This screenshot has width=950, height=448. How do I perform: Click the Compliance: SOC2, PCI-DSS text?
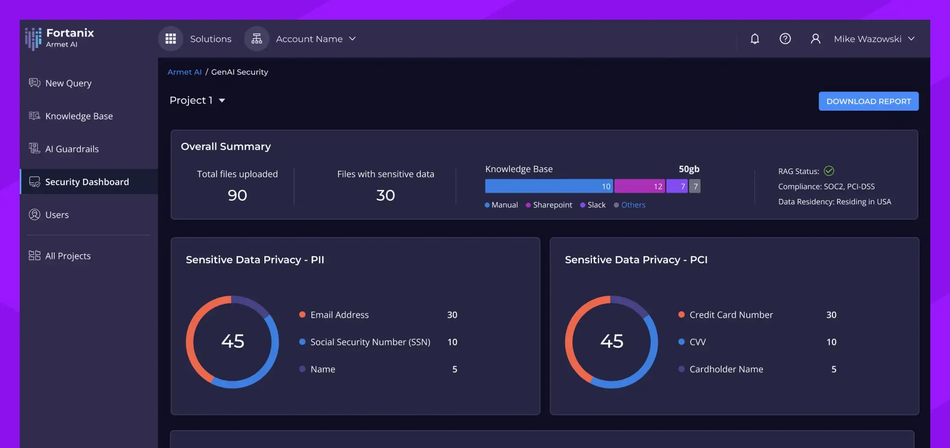(x=826, y=186)
